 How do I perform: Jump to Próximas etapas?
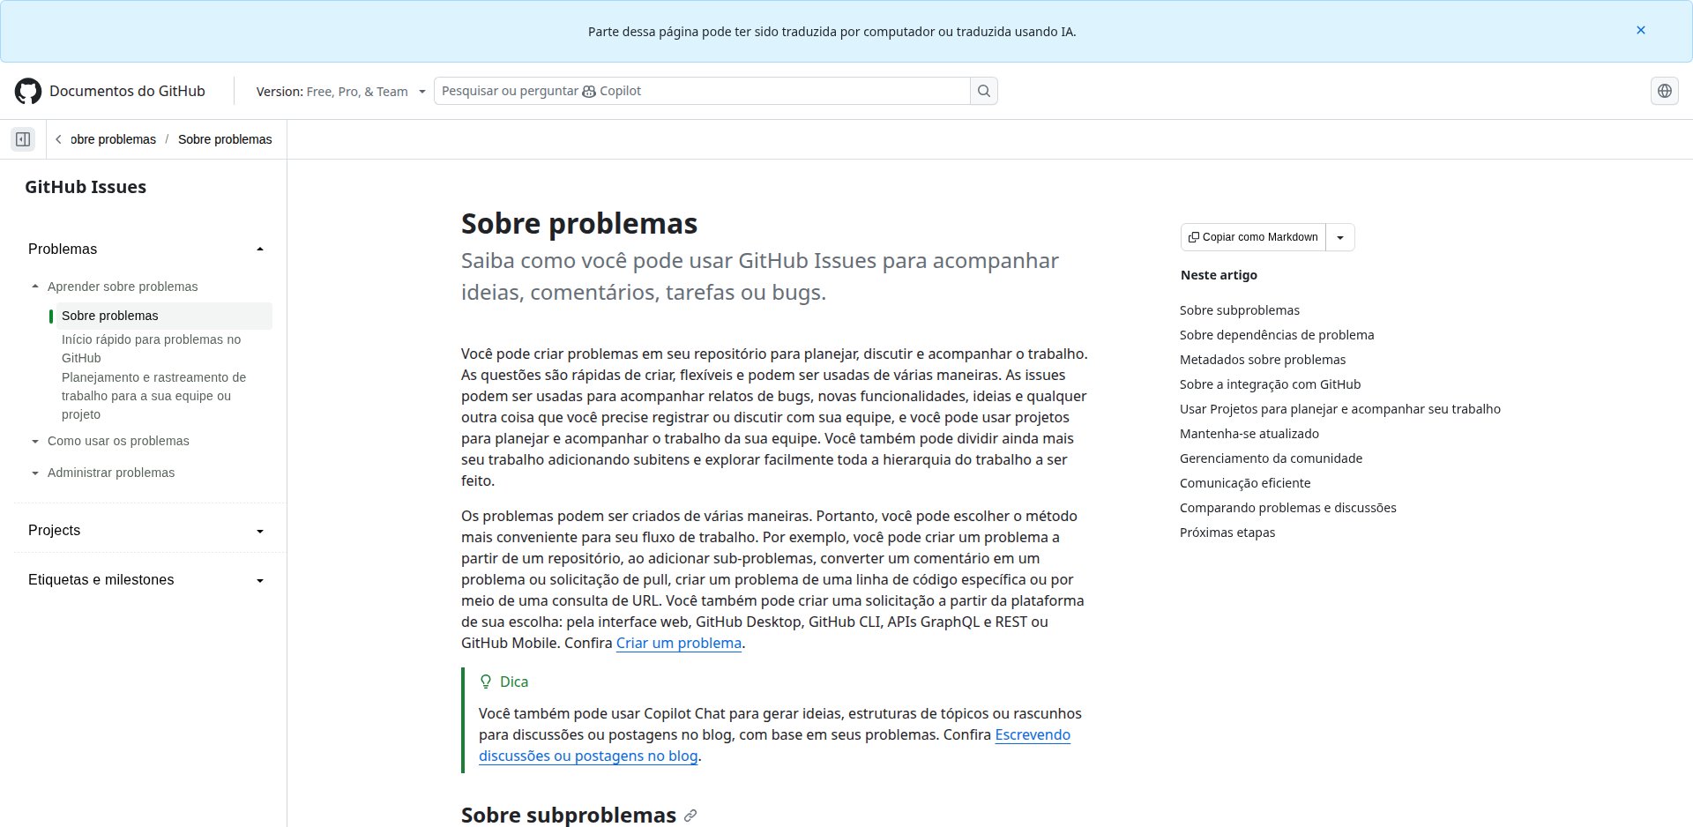tap(1227, 533)
